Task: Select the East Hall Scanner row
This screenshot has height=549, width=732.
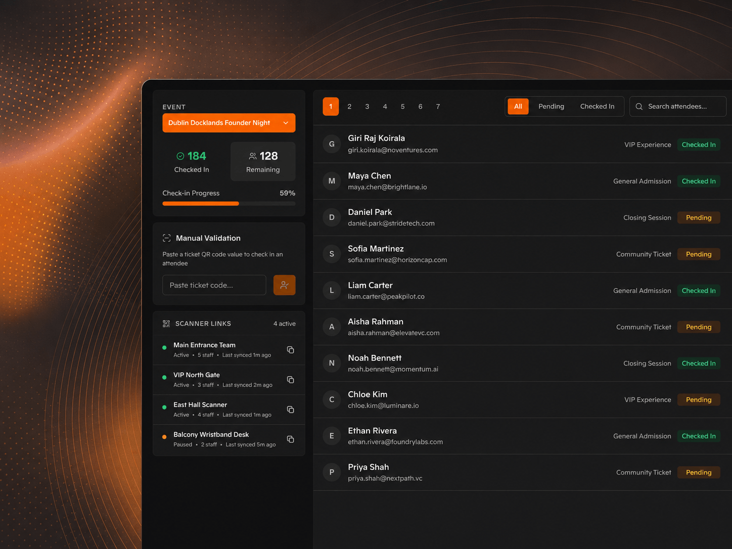Action: 229,409
